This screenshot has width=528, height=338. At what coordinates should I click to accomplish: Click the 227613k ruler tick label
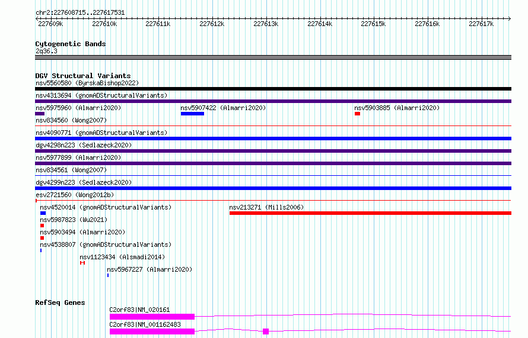click(266, 24)
